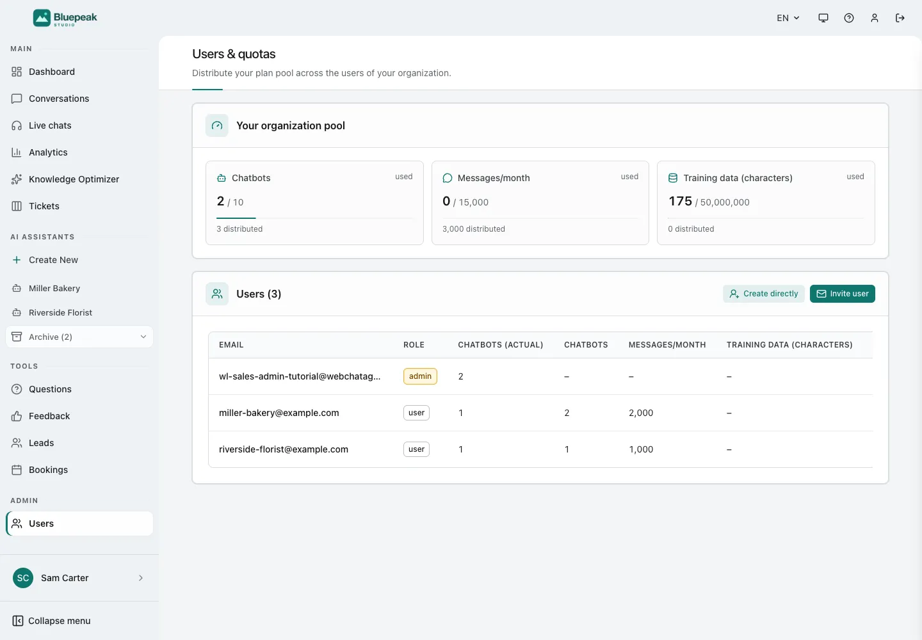Viewport: 922px width, 640px height.
Task: Open the Knowledge Optimizer page
Action: (79, 179)
